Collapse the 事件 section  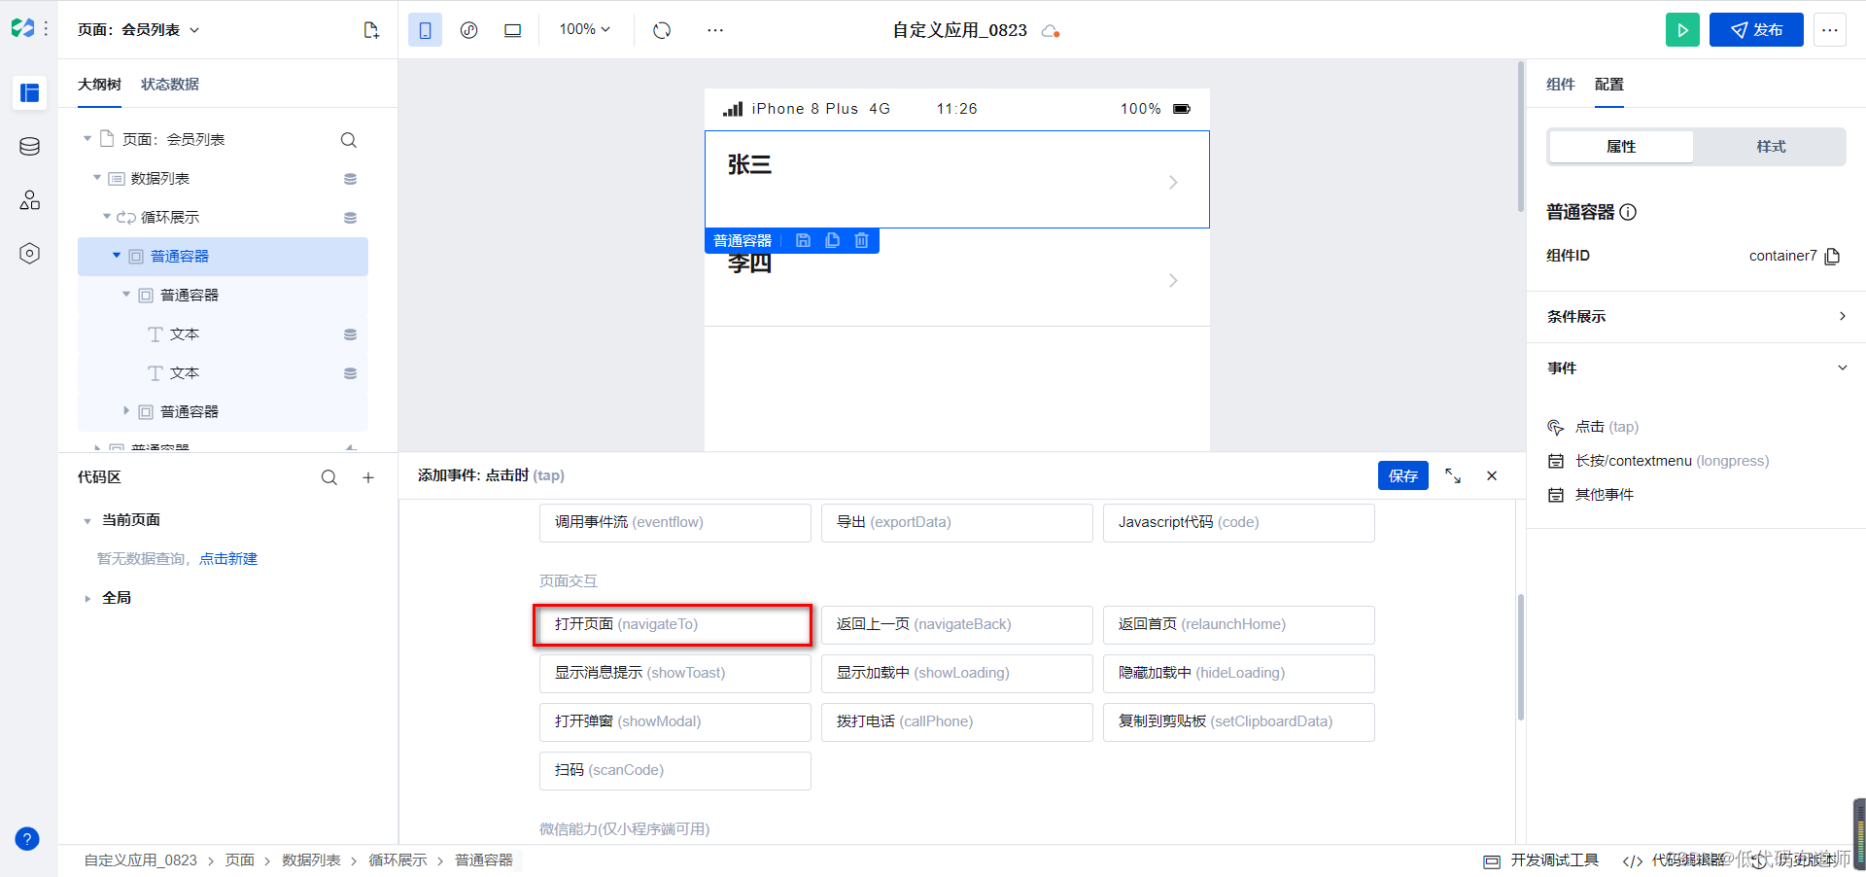point(1696,368)
